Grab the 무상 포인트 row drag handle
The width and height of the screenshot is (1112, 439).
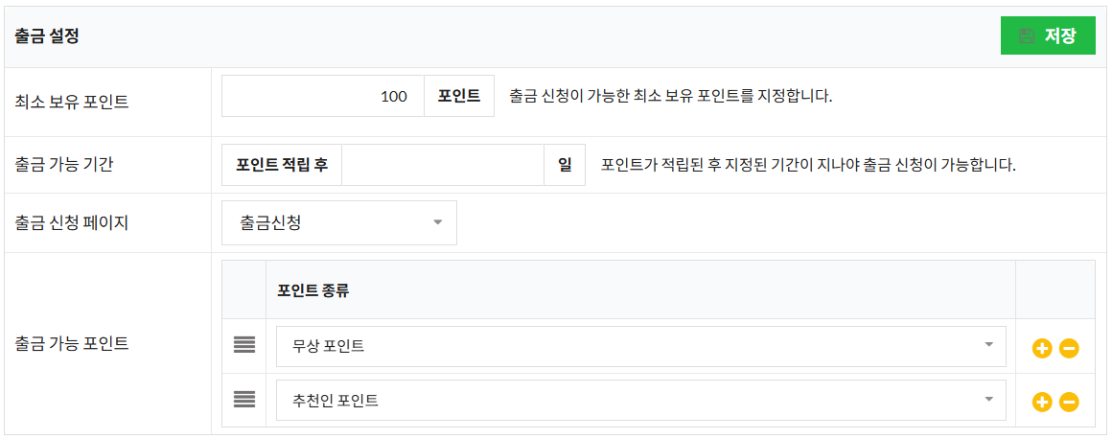pyautogui.click(x=244, y=345)
